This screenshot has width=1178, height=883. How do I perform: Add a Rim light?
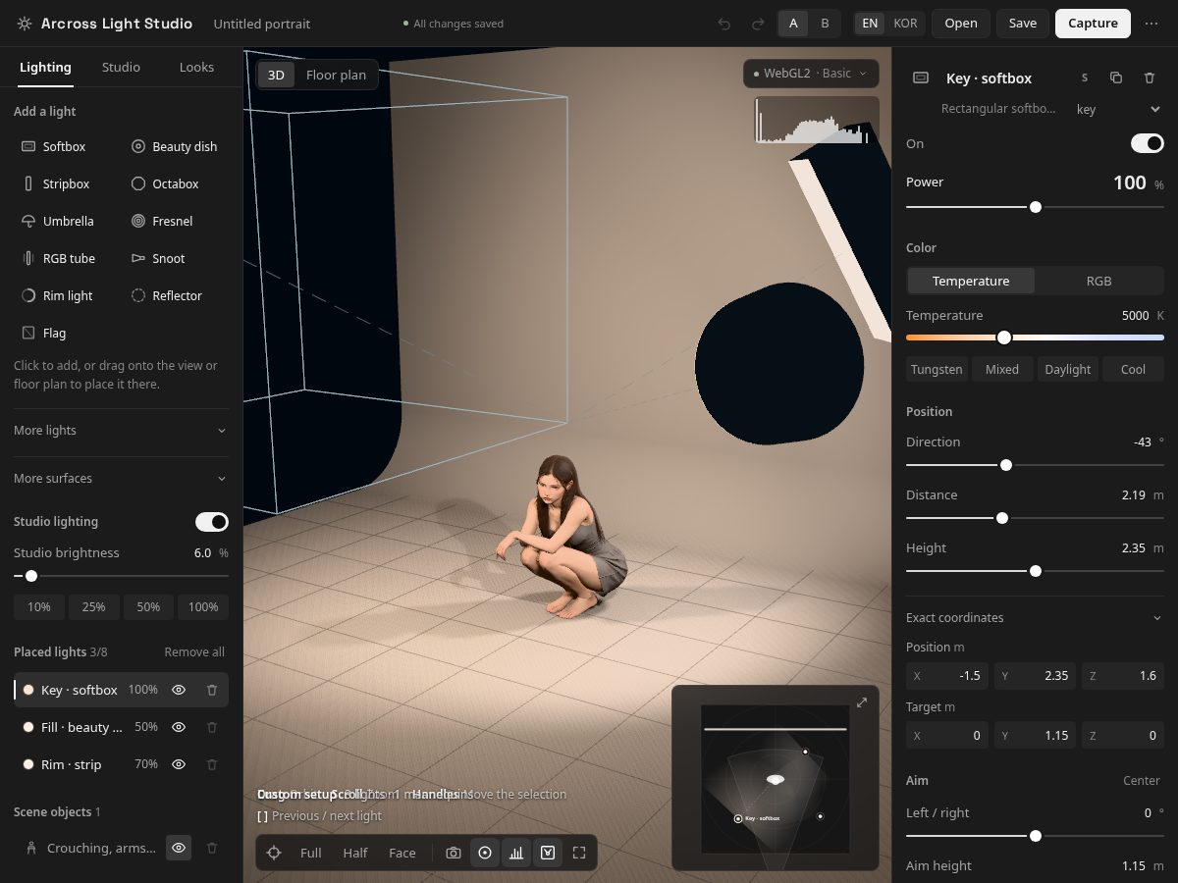[x=65, y=295]
